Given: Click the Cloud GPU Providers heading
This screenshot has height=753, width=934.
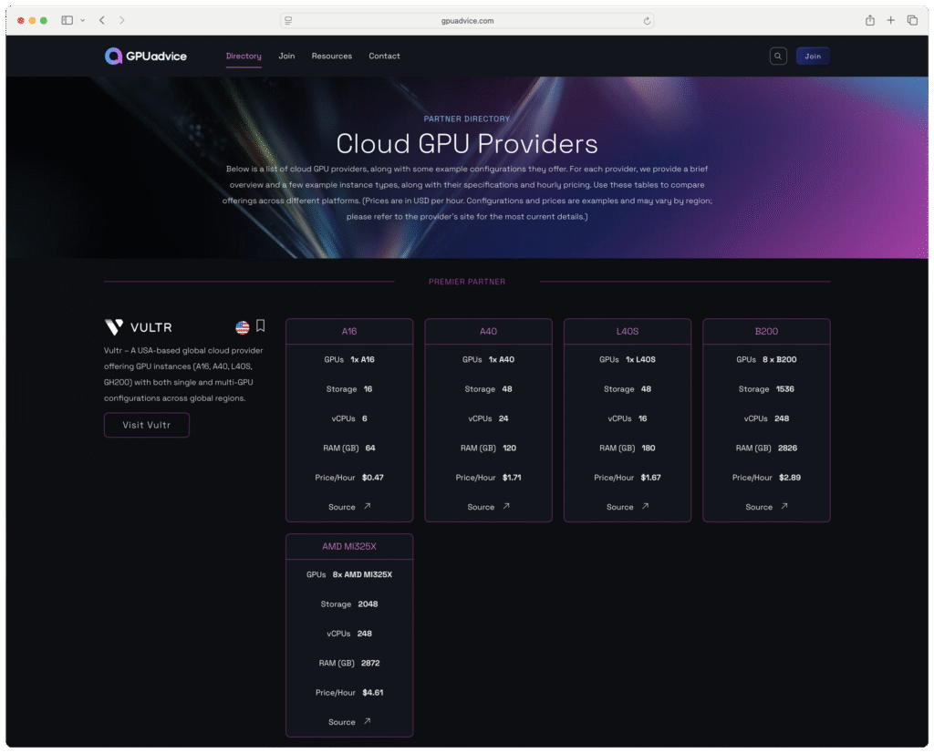Looking at the screenshot, I should pyautogui.click(x=467, y=144).
